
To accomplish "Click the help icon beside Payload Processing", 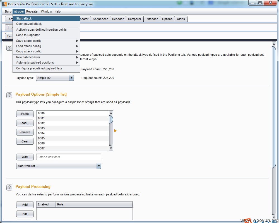I will coord(9,187).
